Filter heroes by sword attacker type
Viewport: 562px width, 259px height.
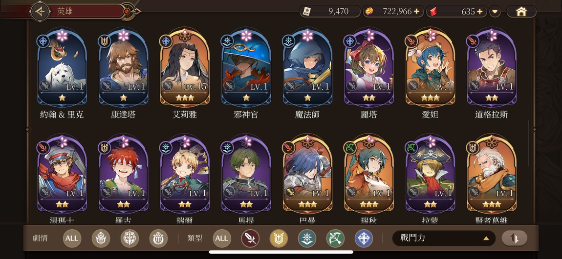[250, 239]
